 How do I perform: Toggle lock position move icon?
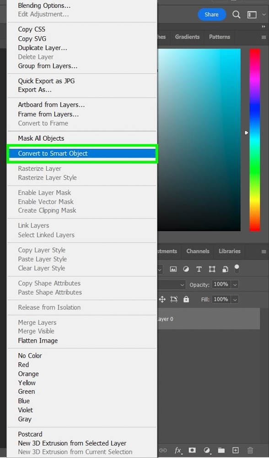(x=162, y=299)
